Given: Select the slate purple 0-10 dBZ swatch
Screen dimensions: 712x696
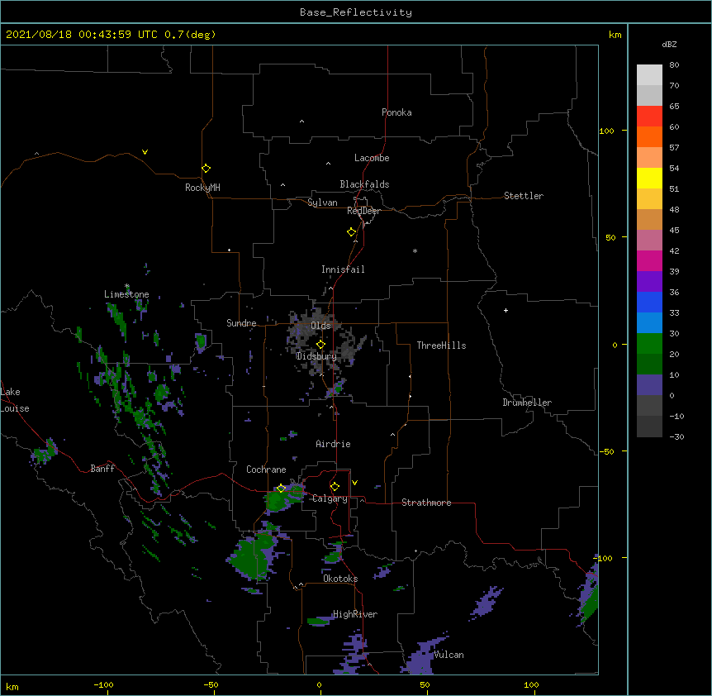Looking at the screenshot, I should [x=649, y=385].
